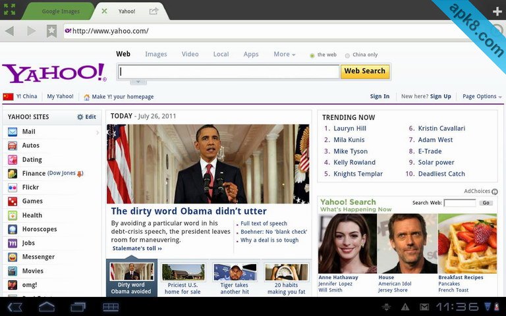
Task: Click the AdChoices icon
Action: (494, 192)
